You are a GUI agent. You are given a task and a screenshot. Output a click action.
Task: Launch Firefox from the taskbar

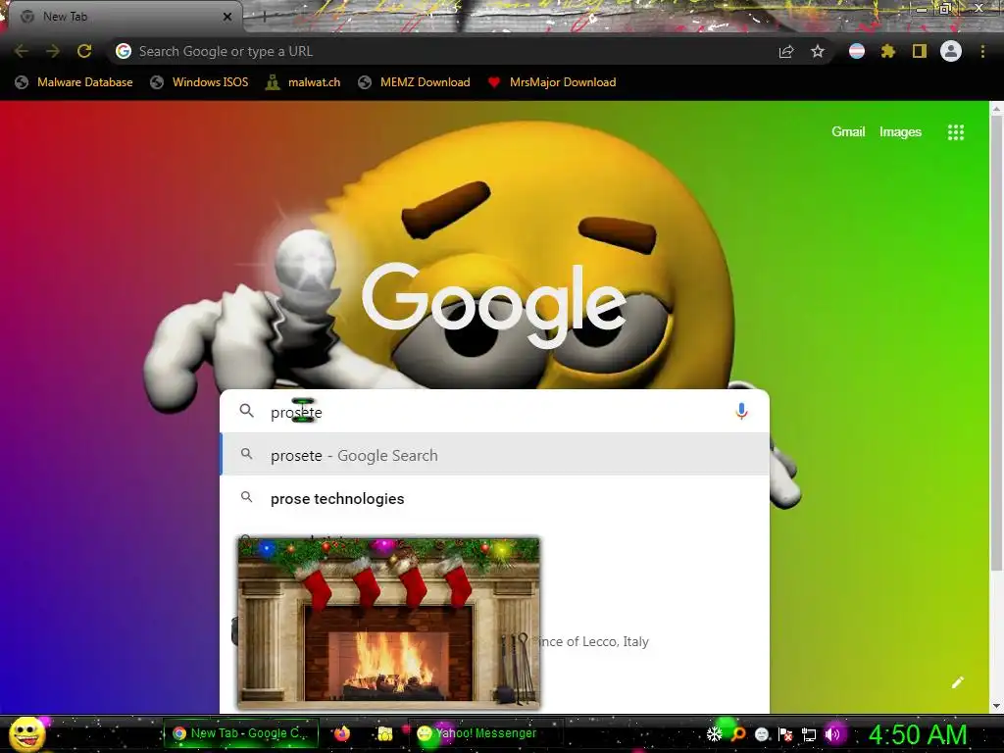[342, 733]
